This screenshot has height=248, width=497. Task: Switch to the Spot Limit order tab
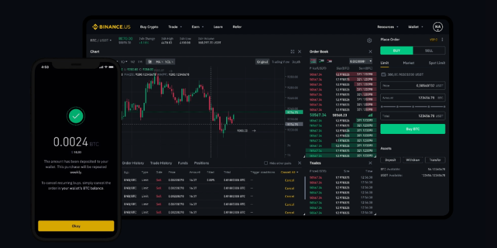point(437,63)
